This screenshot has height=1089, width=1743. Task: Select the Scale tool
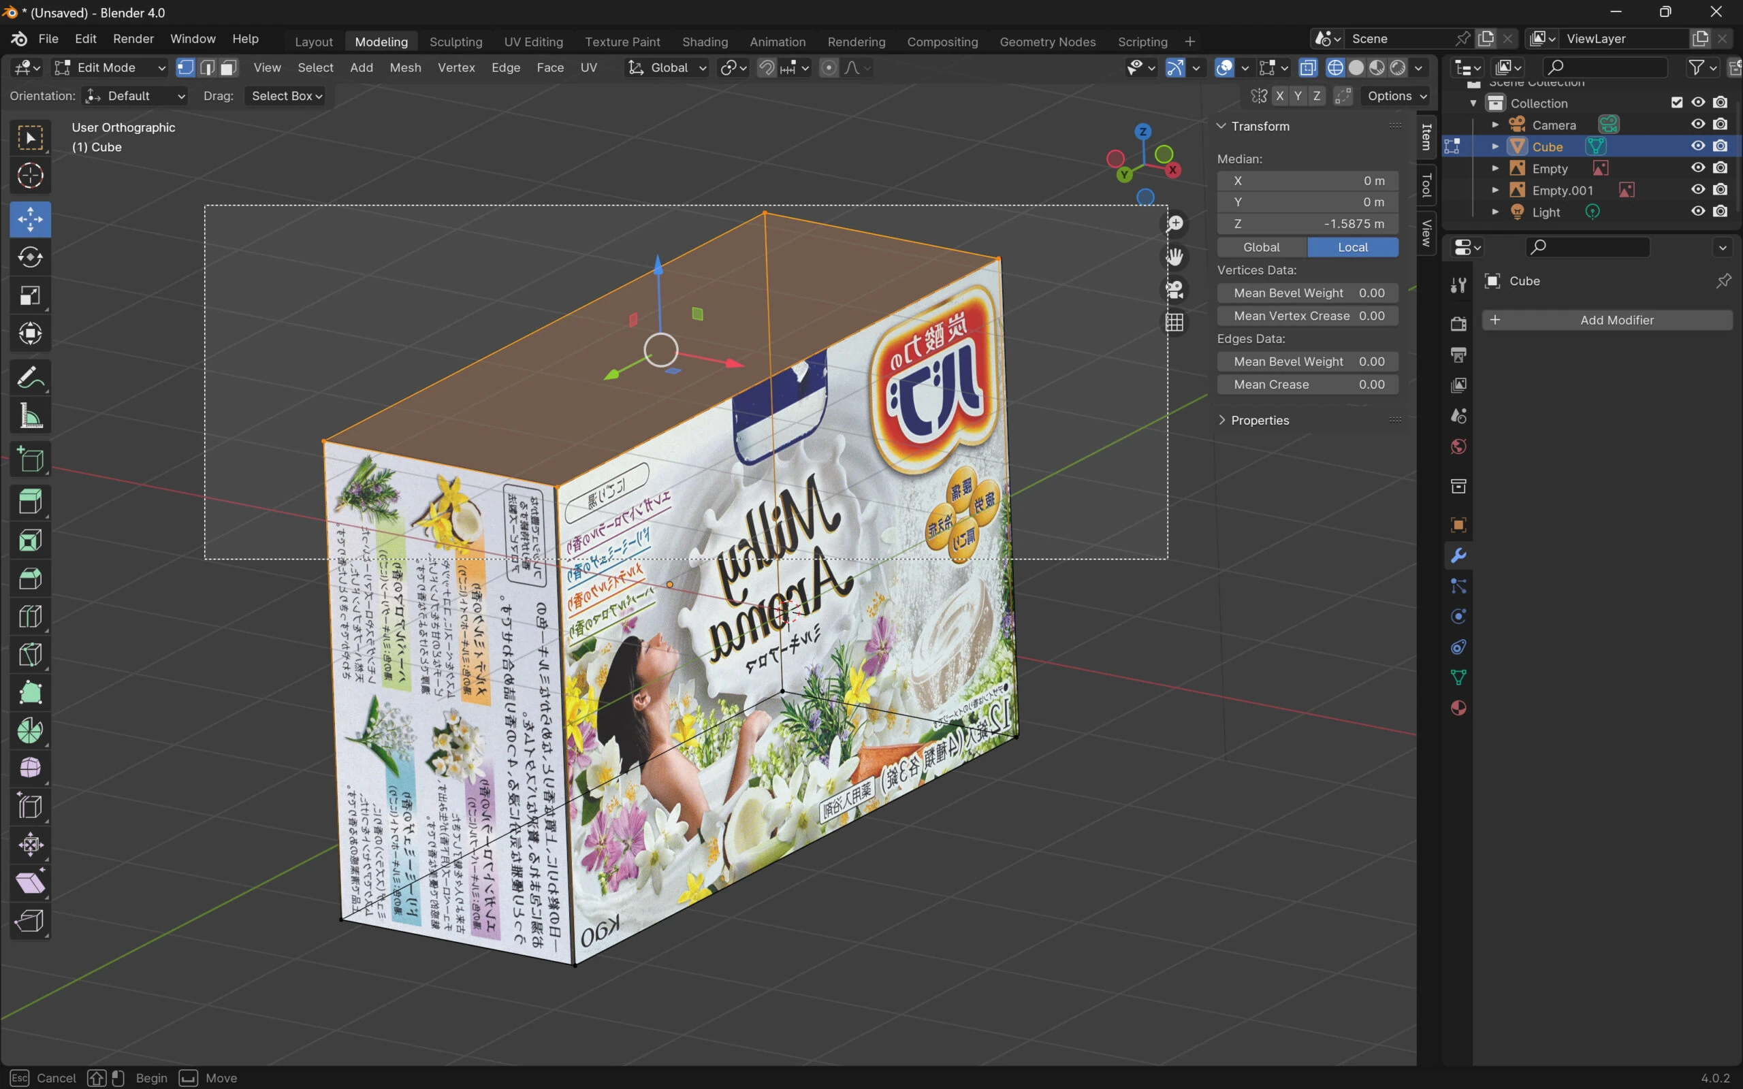[x=30, y=295]
